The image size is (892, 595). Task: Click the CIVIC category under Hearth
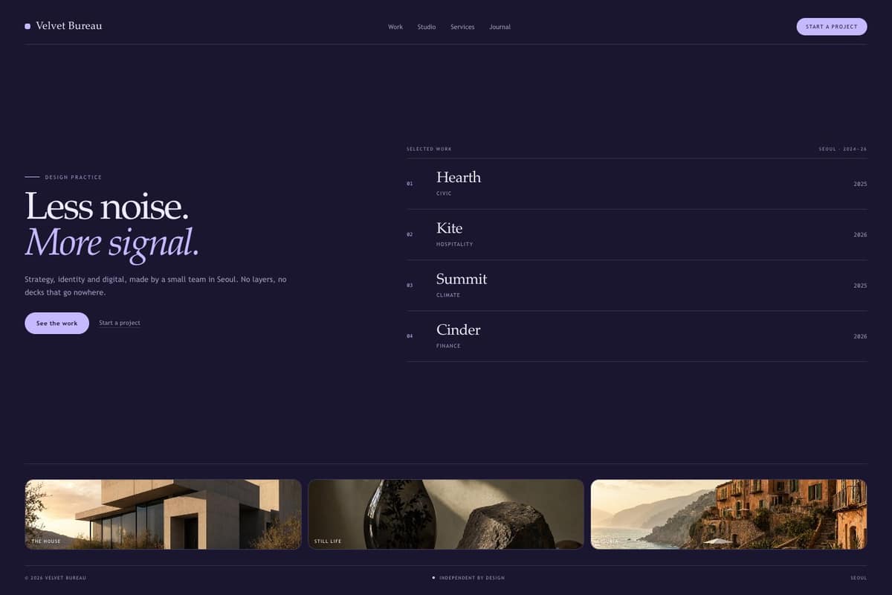pyautogui.click(x=444, y=193)
